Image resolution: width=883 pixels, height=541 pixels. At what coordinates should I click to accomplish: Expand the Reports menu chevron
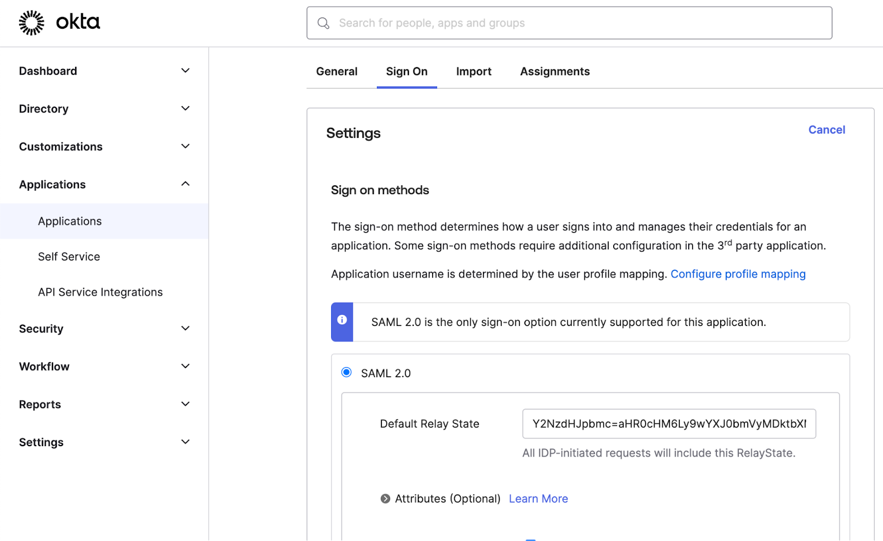coord(185,404)
